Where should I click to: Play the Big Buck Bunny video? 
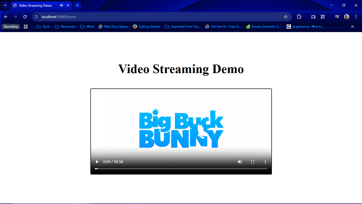[x=97, y=162]
